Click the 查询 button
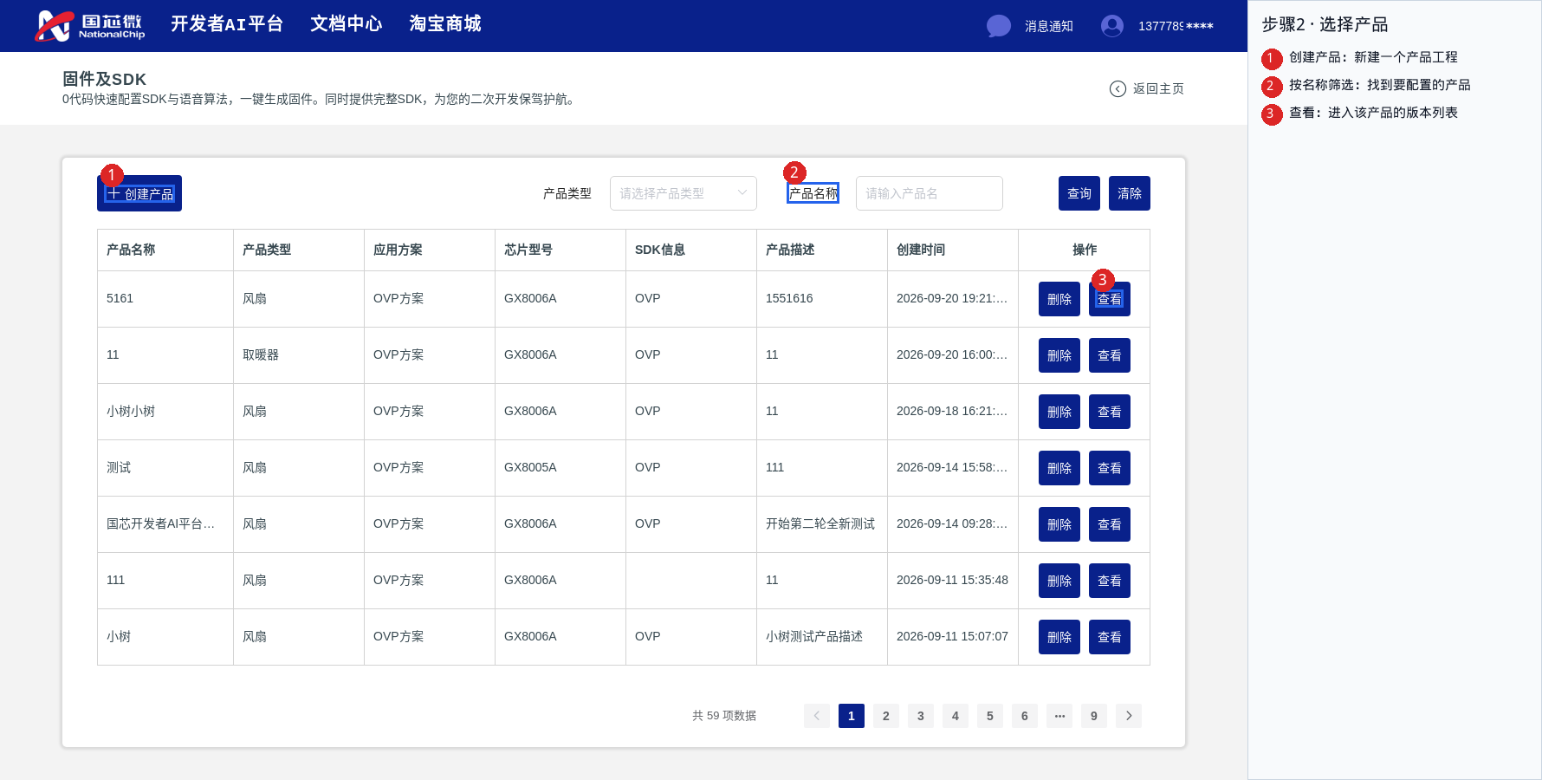The width and height of the screenshot is (1542, 780). point(1079,193)
